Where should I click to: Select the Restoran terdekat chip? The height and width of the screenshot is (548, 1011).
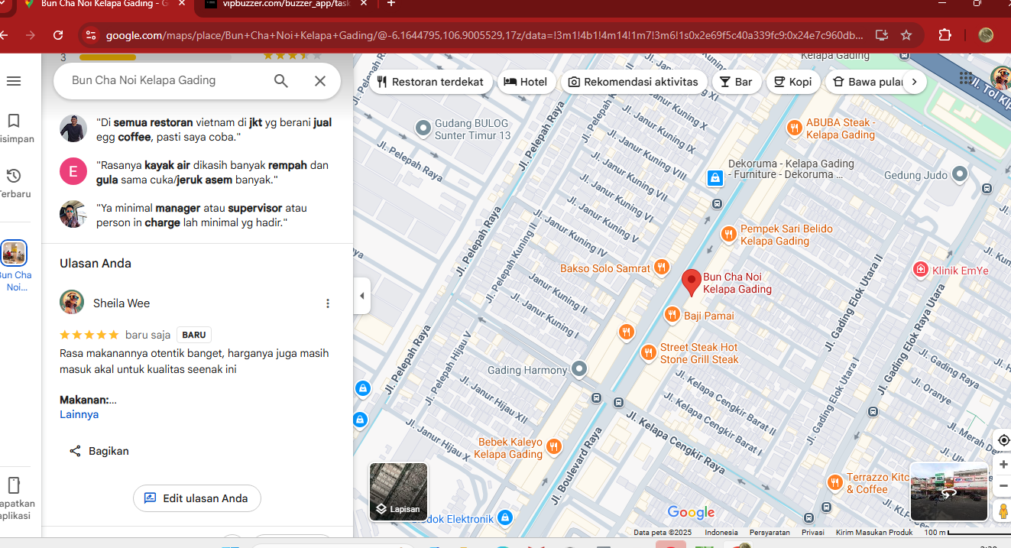point(431,82)
